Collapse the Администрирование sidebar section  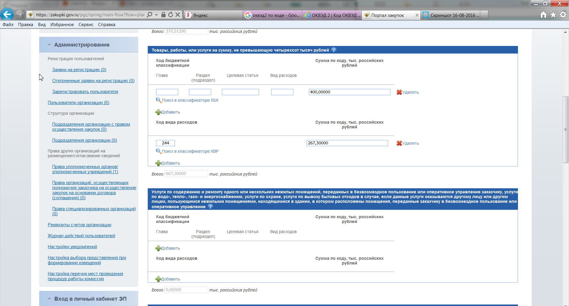[x=49, y=45]
